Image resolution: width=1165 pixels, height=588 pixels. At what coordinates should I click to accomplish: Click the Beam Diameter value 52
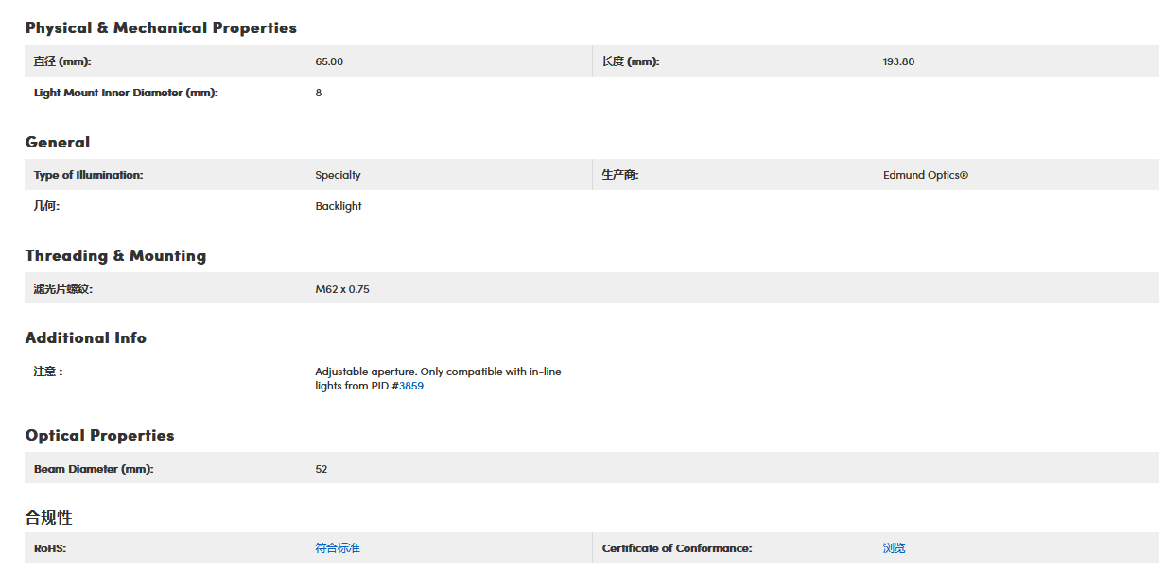[x=322, y=469]
